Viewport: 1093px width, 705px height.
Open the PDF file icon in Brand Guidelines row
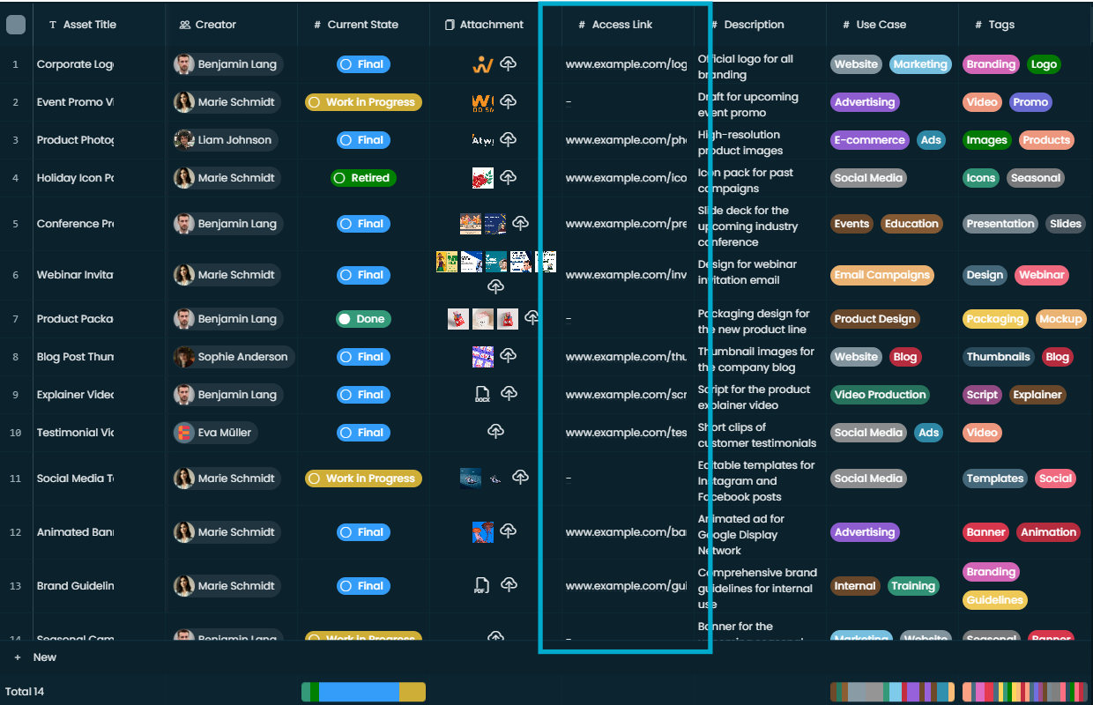[x=482, y=585]
